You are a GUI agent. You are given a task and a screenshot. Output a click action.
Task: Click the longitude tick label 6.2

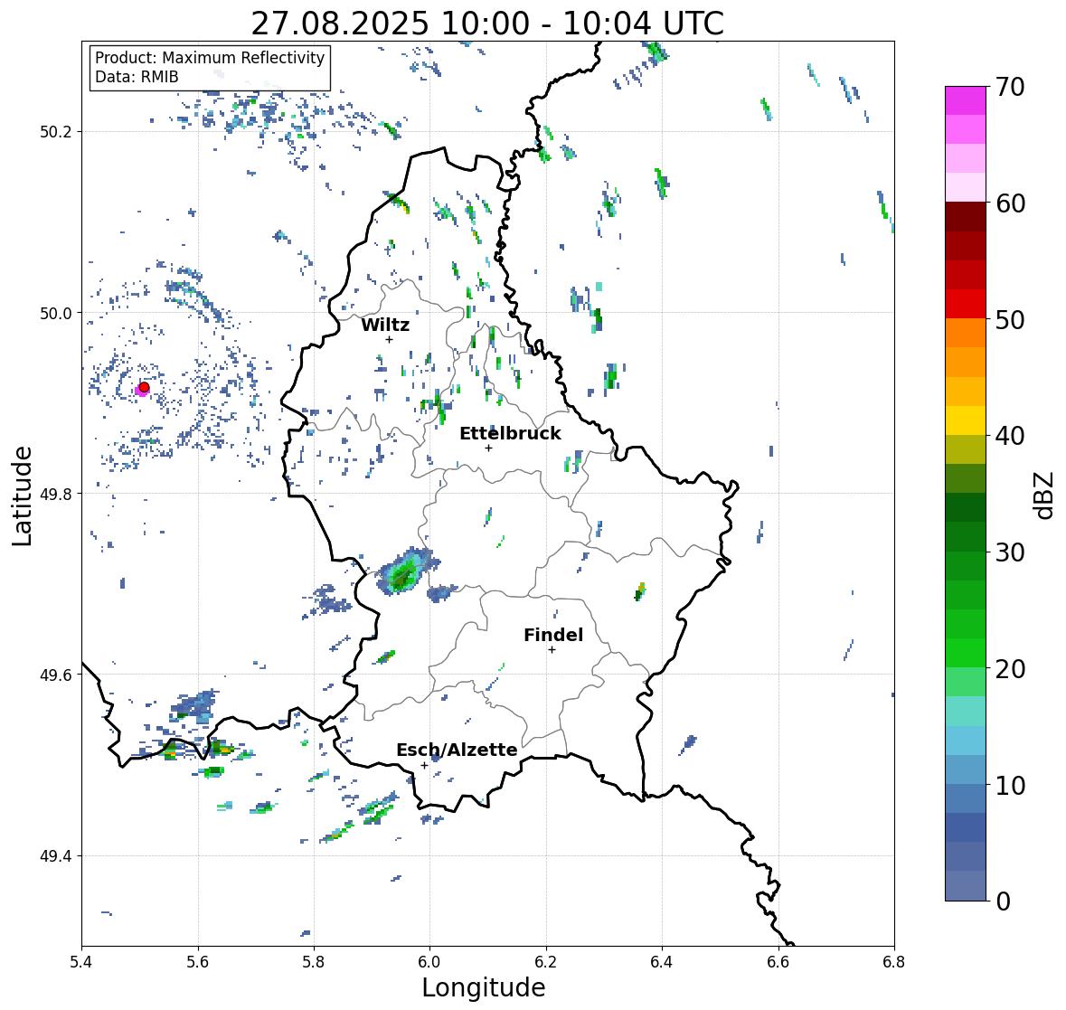pyautogui.click(x=546, y=962)
